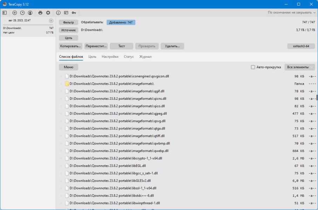The width and height of the screenshot is (318, 210).
Task: Click the авг 28, 2023, 22:47 job timestamp
Action: point(20,20)
